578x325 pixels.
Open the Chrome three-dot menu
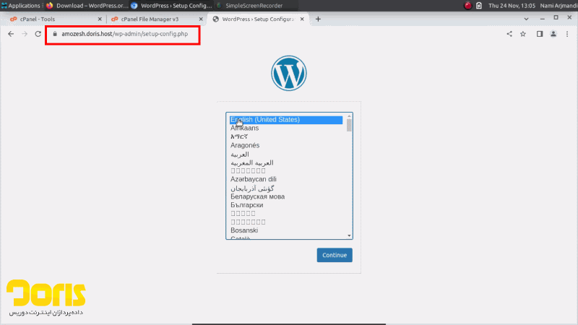[x=567, y=34]
